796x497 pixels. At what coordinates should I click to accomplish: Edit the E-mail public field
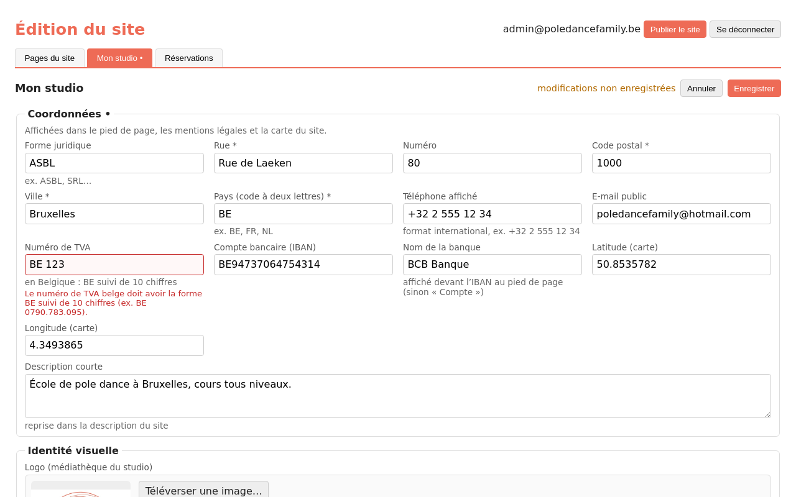point(682,214)
